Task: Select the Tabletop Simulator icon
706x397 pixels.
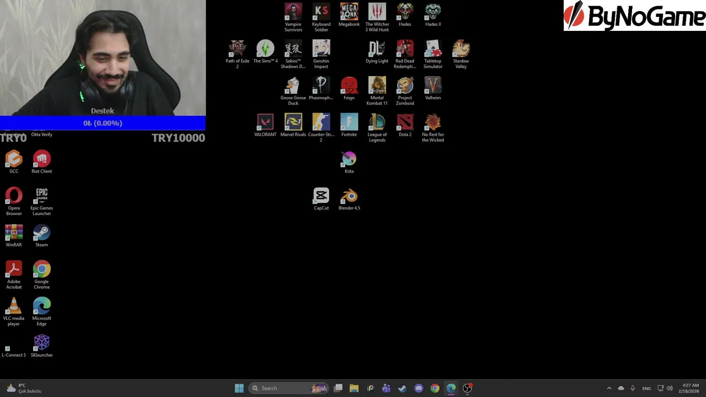Action: [433, 54]
